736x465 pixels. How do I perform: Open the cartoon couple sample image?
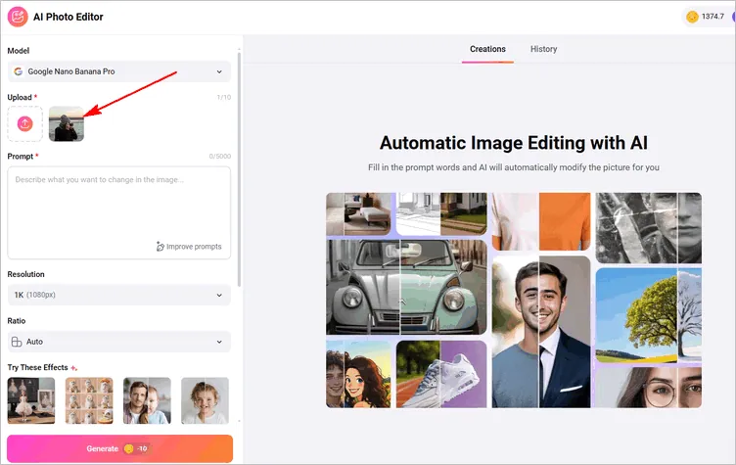point(358,374)
